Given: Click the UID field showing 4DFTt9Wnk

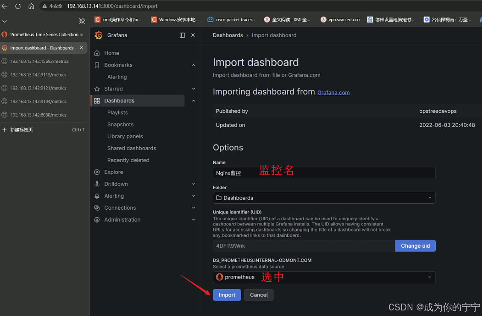Looking at the screenshot, I should point(304,246).
